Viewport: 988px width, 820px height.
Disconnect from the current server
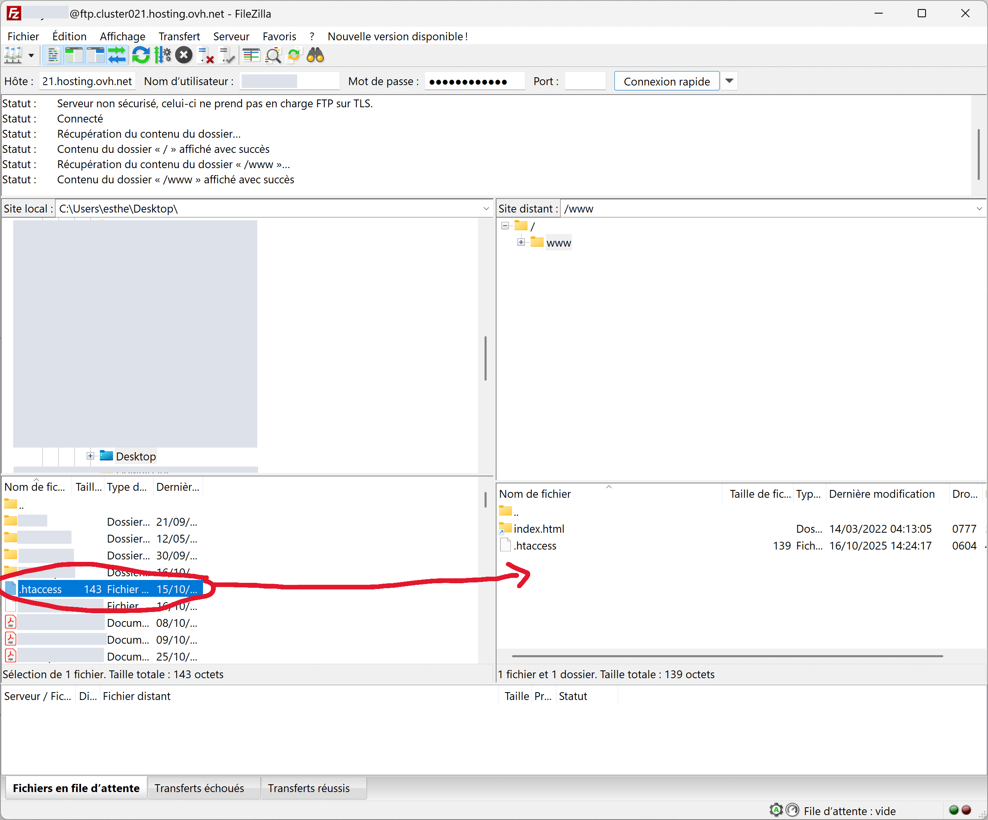click(206, 55)
